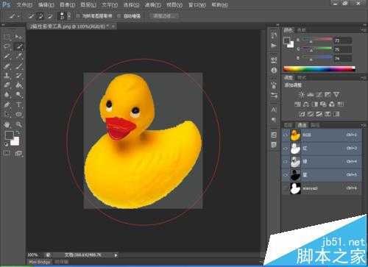Screen dimensions: 368x267
Task: Toggle visibility of the RGB channel
Action: click(286, 135)
